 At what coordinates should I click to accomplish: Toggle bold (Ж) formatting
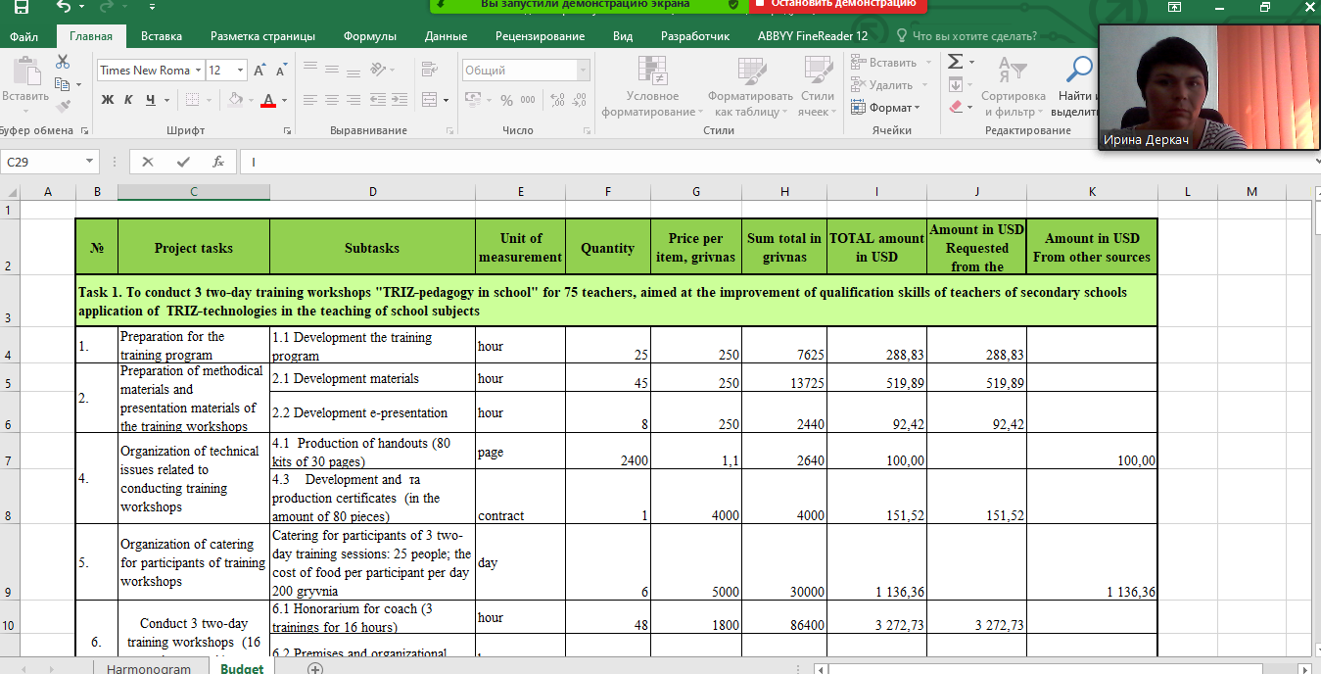coord(107,100)
